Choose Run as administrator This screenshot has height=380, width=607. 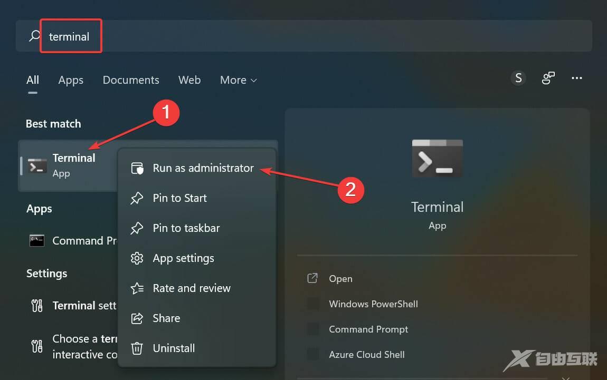pyautogui.click(x=197, y=168)
